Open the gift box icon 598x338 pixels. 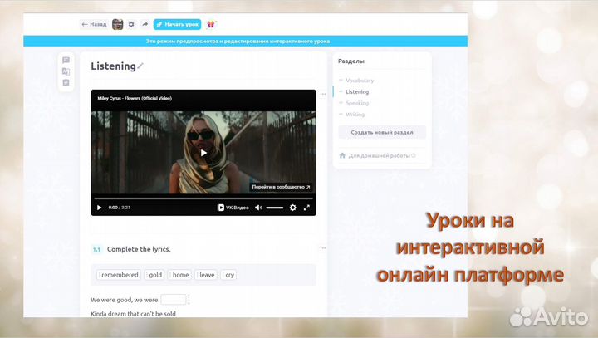(210, 24)
